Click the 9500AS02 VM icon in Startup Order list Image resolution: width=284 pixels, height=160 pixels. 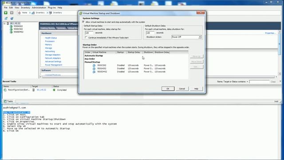[94, 68]
